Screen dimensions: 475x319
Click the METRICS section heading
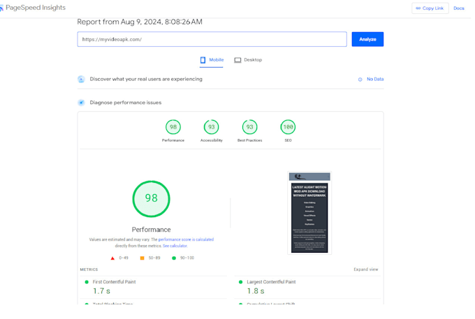click(89, 269)
